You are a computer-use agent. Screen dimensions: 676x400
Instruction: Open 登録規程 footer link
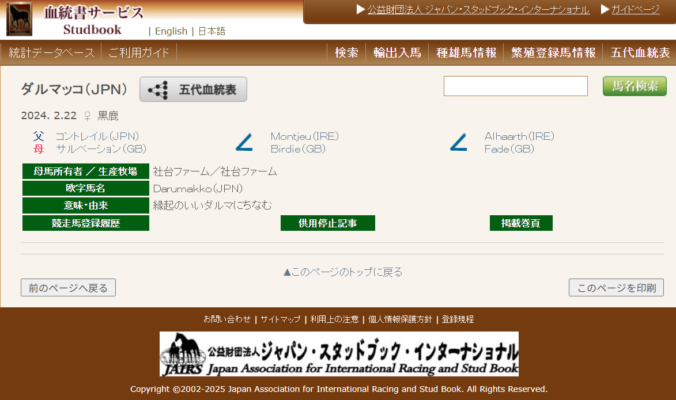458,319
